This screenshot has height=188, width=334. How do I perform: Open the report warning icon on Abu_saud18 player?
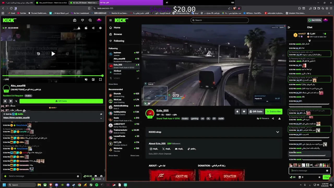(x=79, y=28)
